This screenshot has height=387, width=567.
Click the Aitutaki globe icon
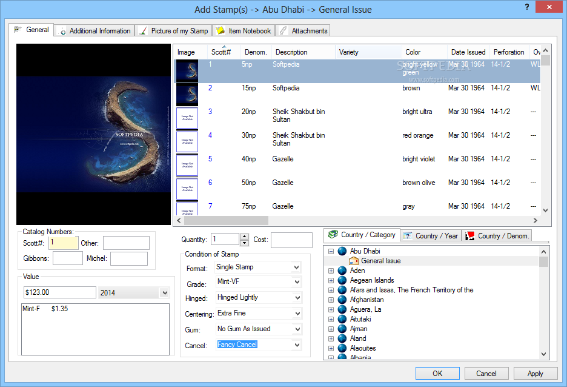(x=342, y=319)
